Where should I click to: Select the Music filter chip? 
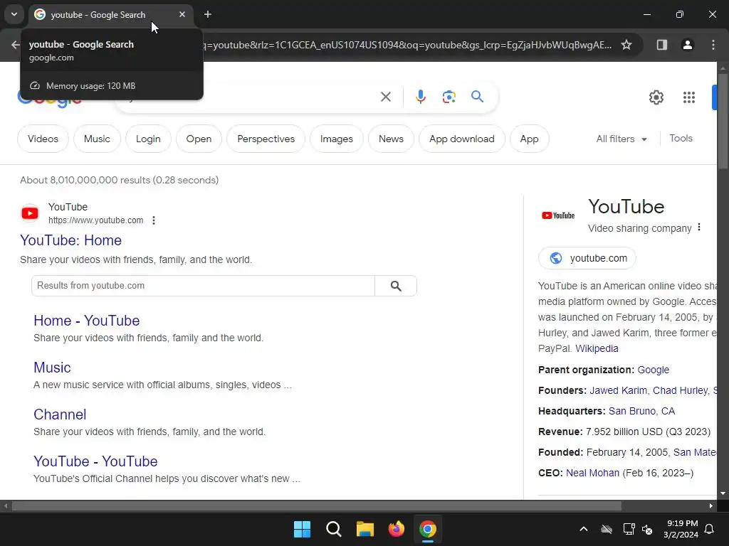(x=97, y=139)
